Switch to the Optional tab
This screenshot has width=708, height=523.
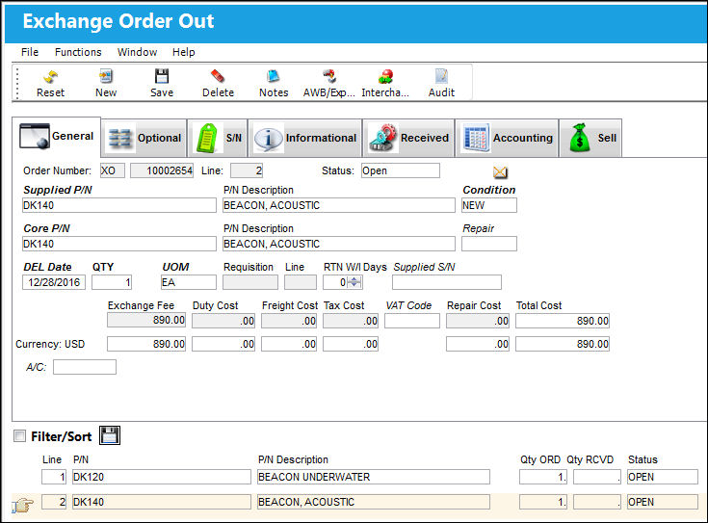tap(144, 138)
